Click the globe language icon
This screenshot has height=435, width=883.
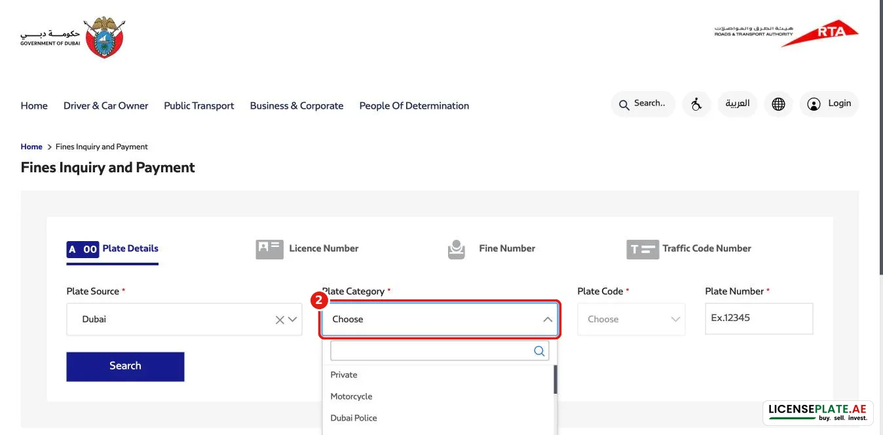tap(778, 104)
